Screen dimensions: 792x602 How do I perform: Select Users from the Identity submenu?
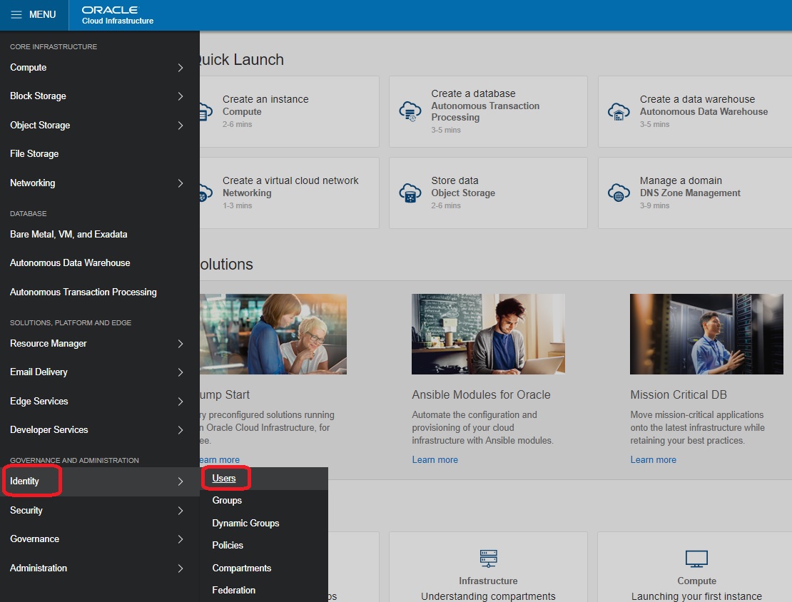click(224, 478)
